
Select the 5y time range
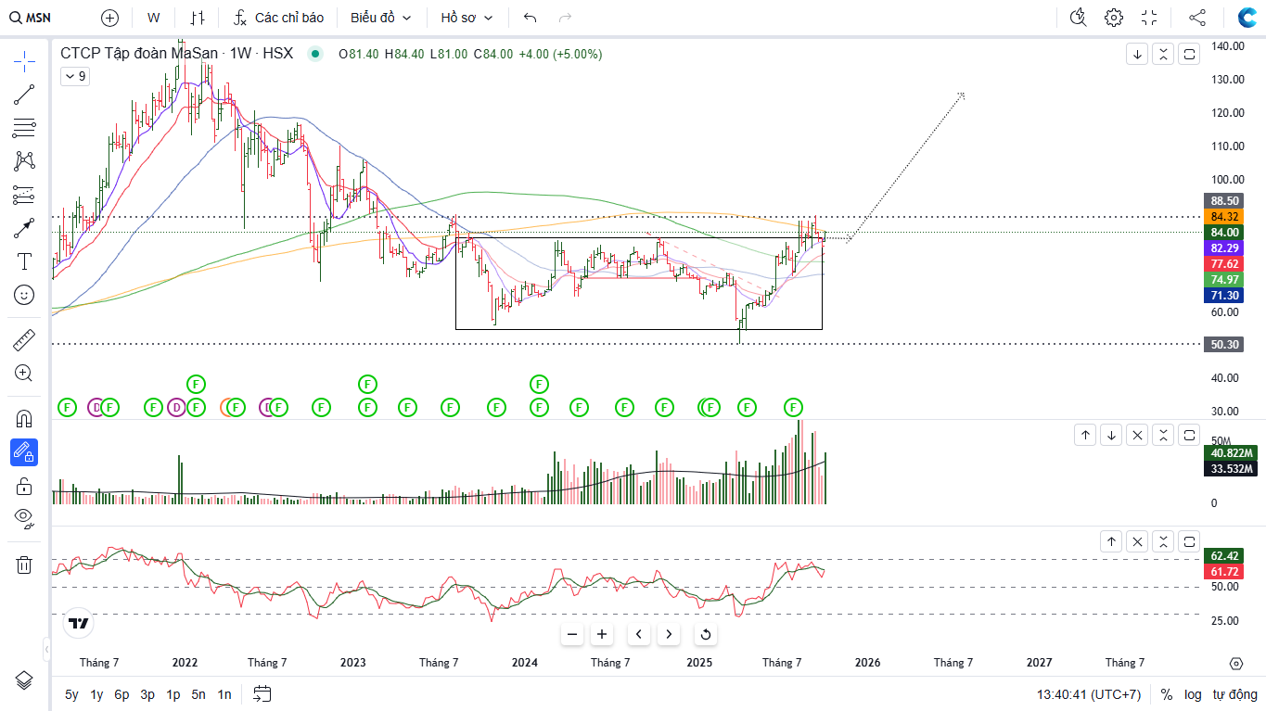(x=71, y=694)
